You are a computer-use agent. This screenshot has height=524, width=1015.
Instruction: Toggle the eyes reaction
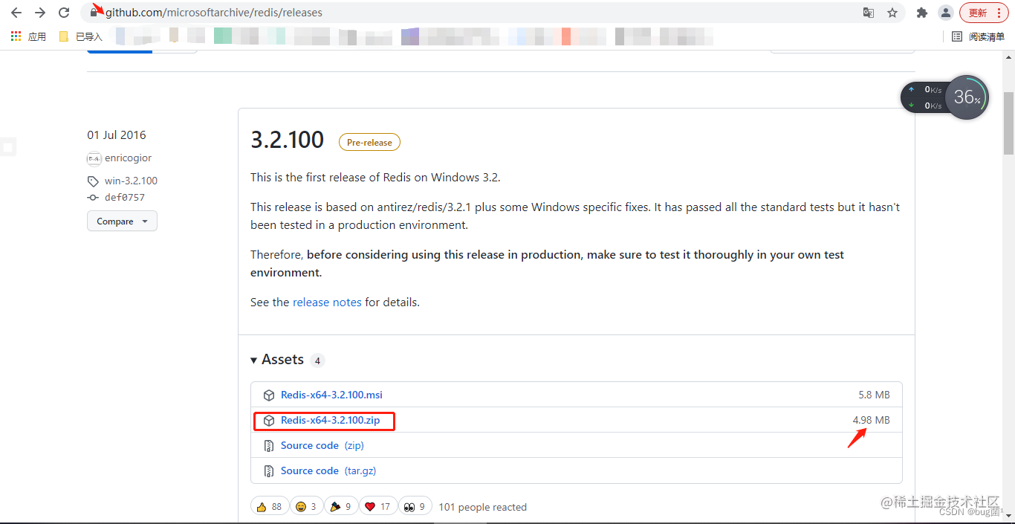coord(415,505)
